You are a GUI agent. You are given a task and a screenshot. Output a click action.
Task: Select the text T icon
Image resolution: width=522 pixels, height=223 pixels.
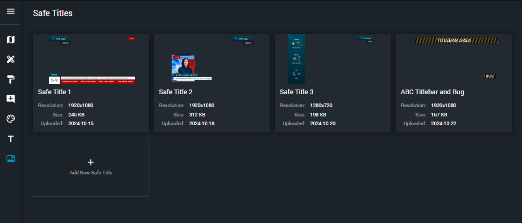[10, 139]
